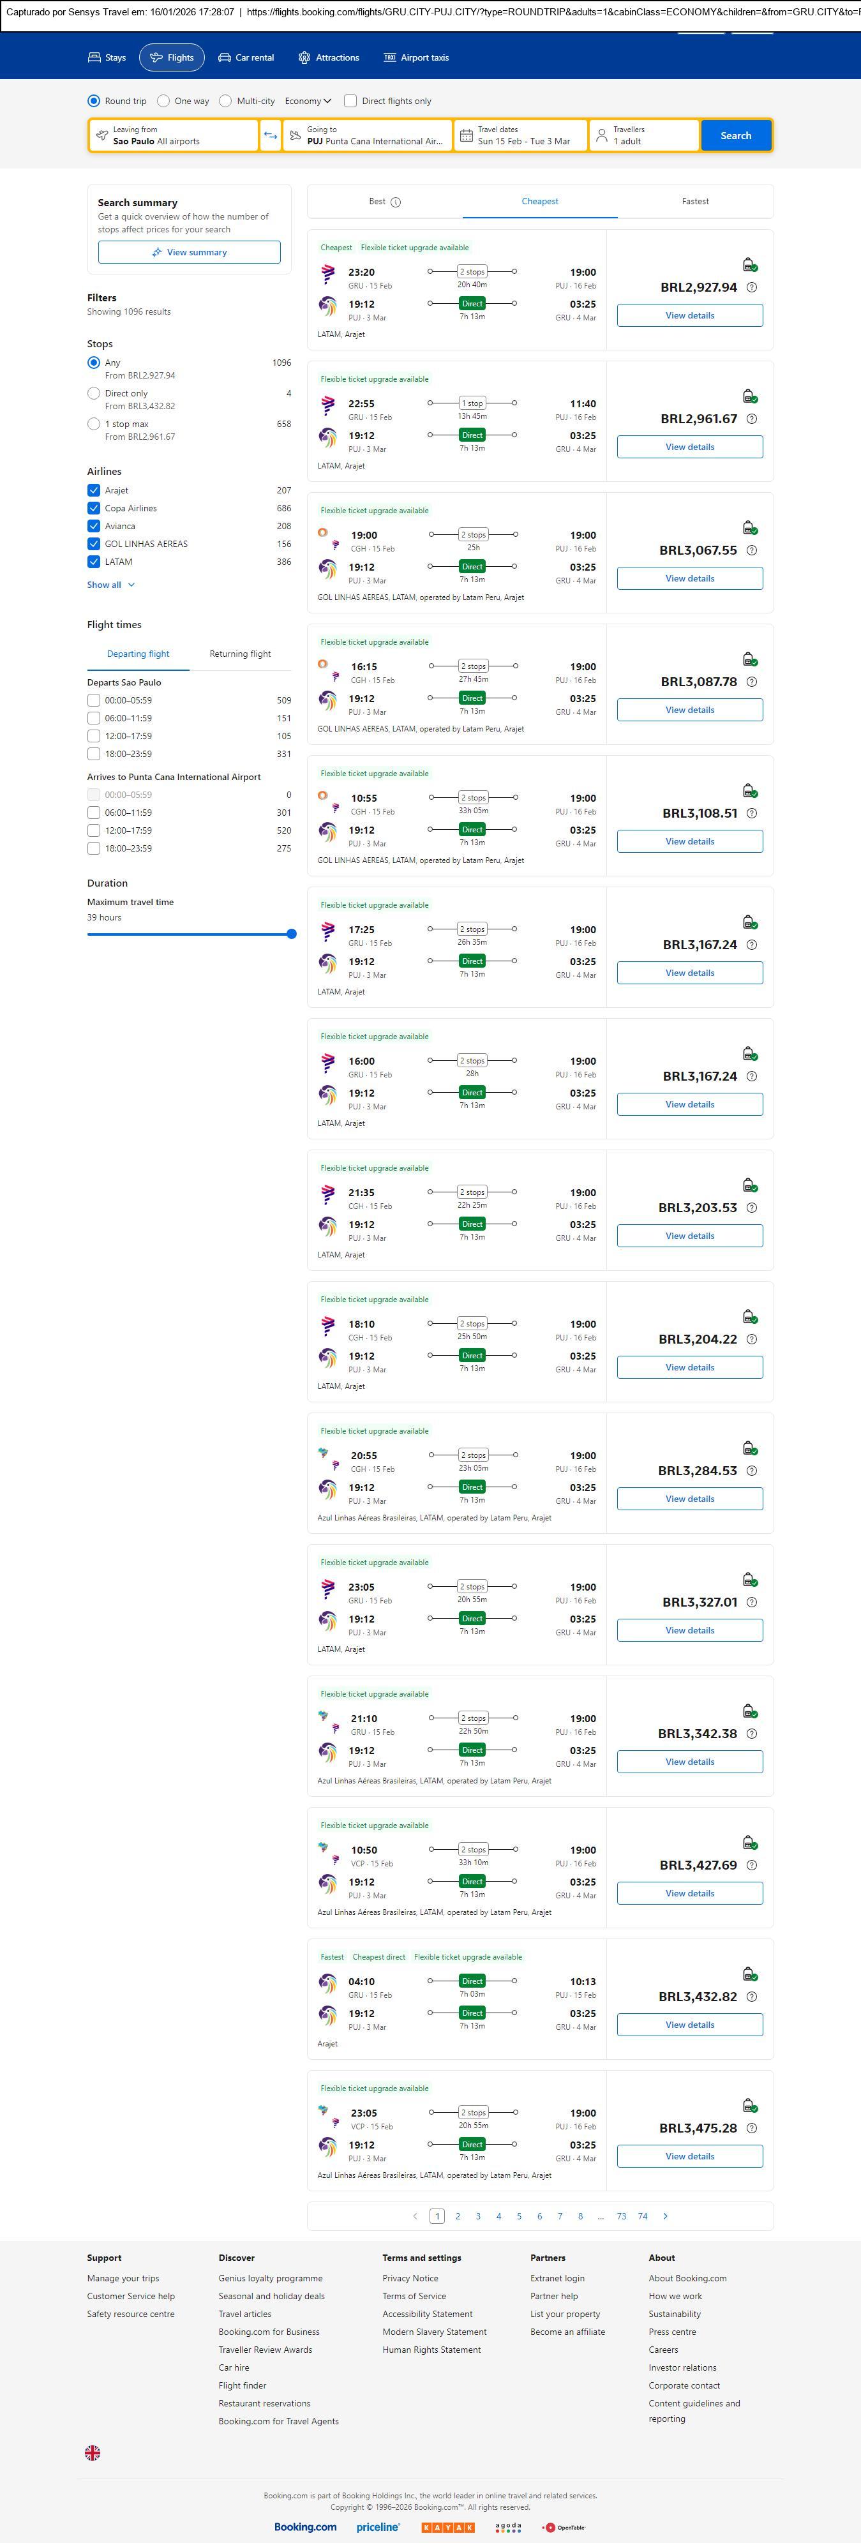This screenshot has width=861, height=2543.
Task: Select the One way radio button
Action: [165, 101]
